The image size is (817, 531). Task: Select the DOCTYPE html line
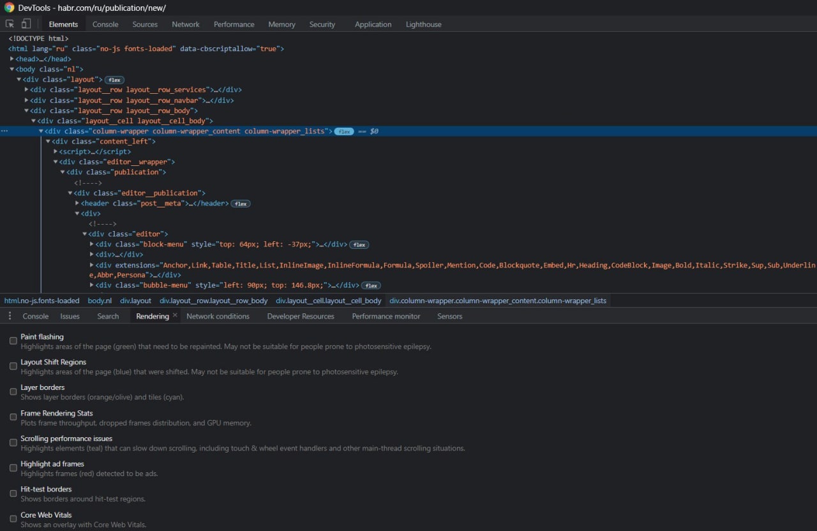point(38,38)
